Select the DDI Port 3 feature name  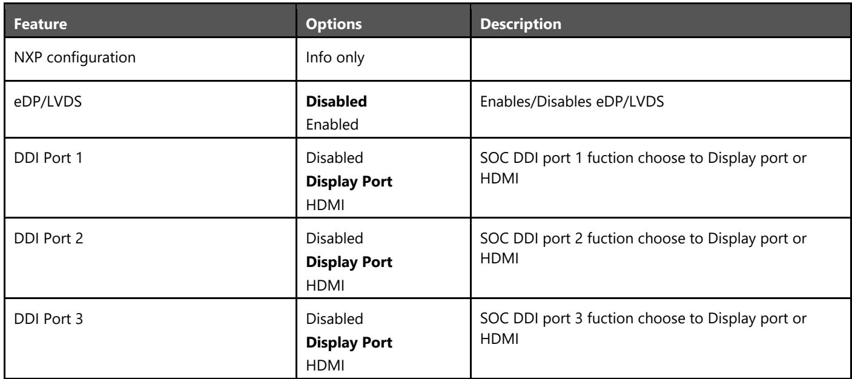coord(41,303)
